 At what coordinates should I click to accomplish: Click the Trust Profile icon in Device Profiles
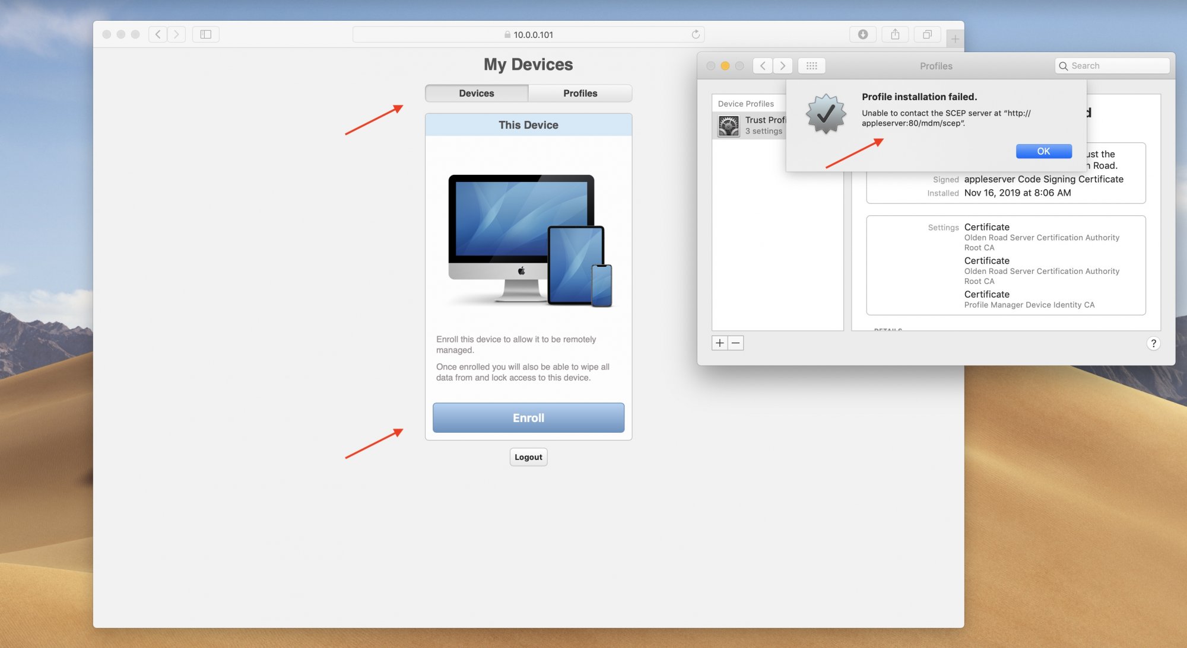click(x=728, y=125)
